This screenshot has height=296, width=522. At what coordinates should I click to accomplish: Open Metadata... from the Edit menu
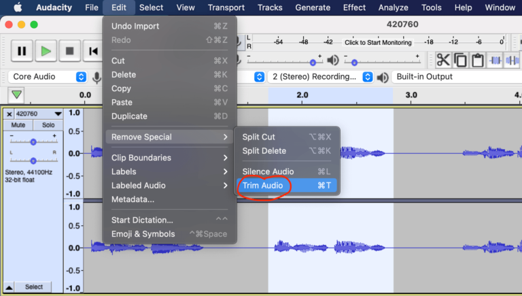coord(169,199)
